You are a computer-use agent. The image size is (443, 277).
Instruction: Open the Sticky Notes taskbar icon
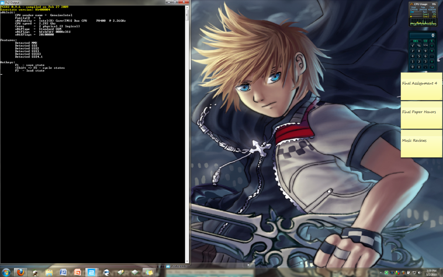(x=149, y=273)
